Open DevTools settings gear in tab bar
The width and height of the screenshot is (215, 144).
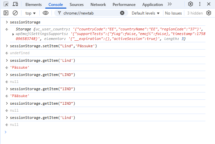(191, 4)
